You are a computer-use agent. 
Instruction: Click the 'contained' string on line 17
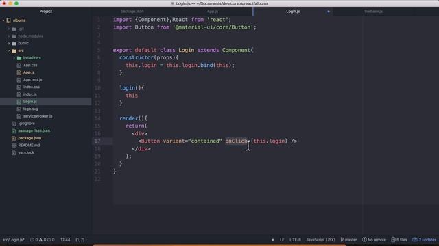pyautogui.click(x=205, y=141)
